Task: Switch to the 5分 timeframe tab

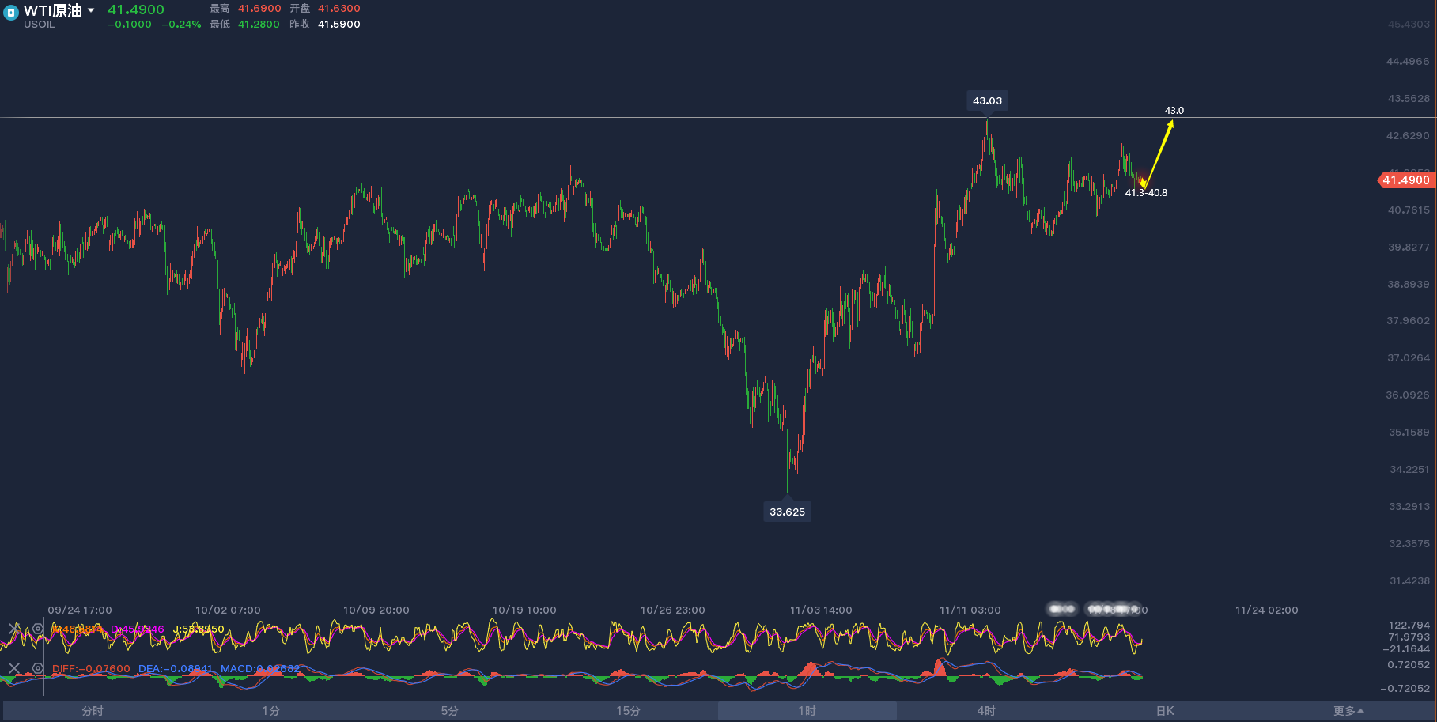Action: [x=450, y=711]
